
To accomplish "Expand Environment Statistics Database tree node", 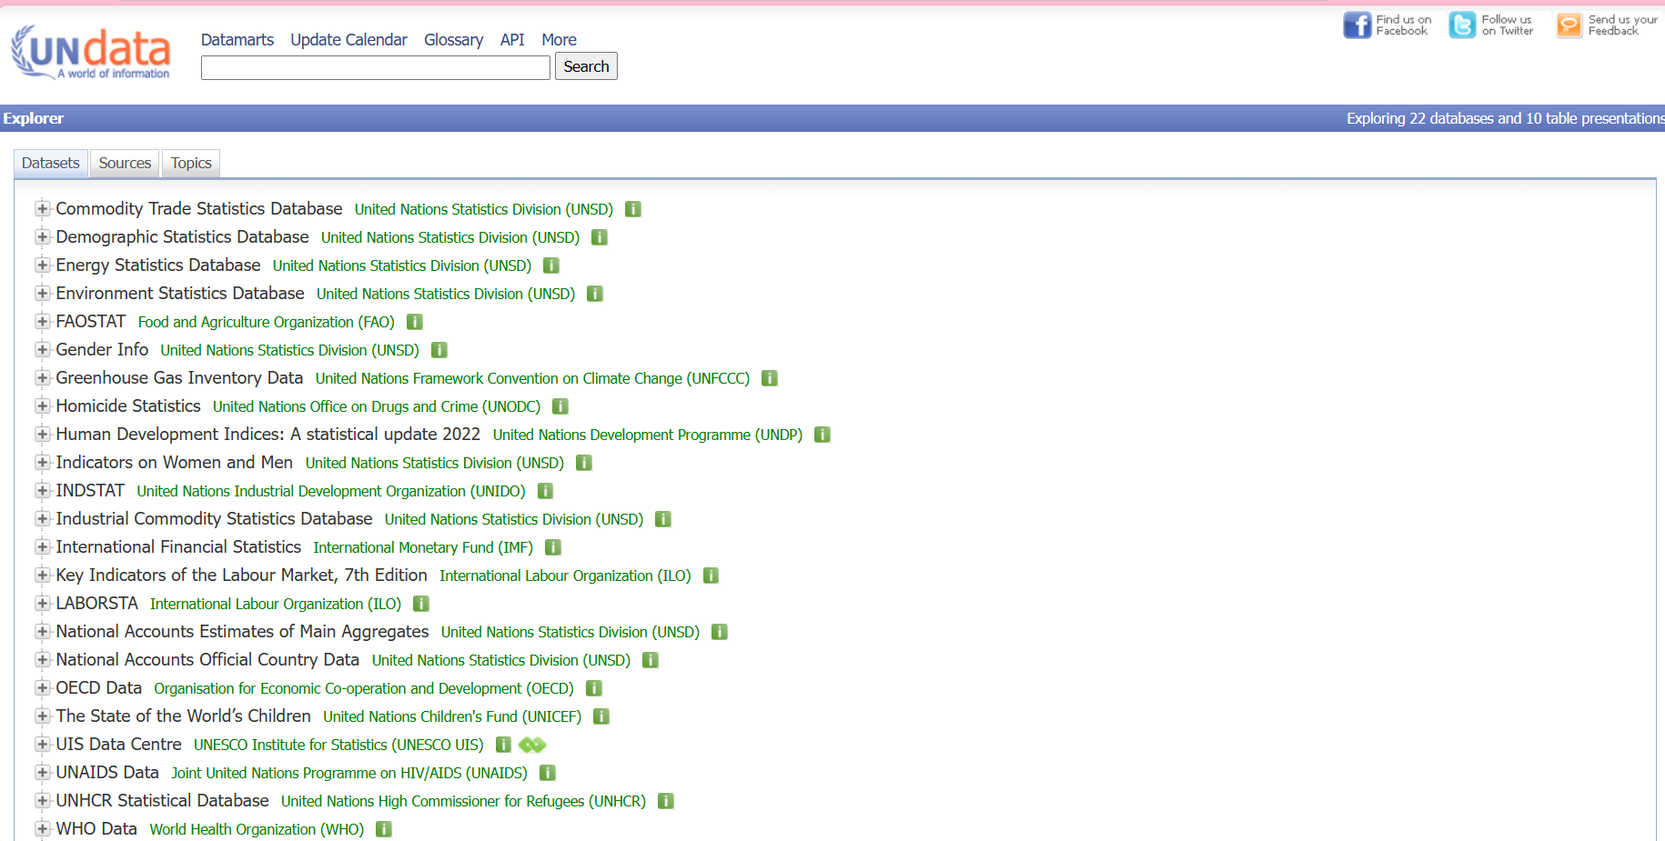I will coord(42,293).
